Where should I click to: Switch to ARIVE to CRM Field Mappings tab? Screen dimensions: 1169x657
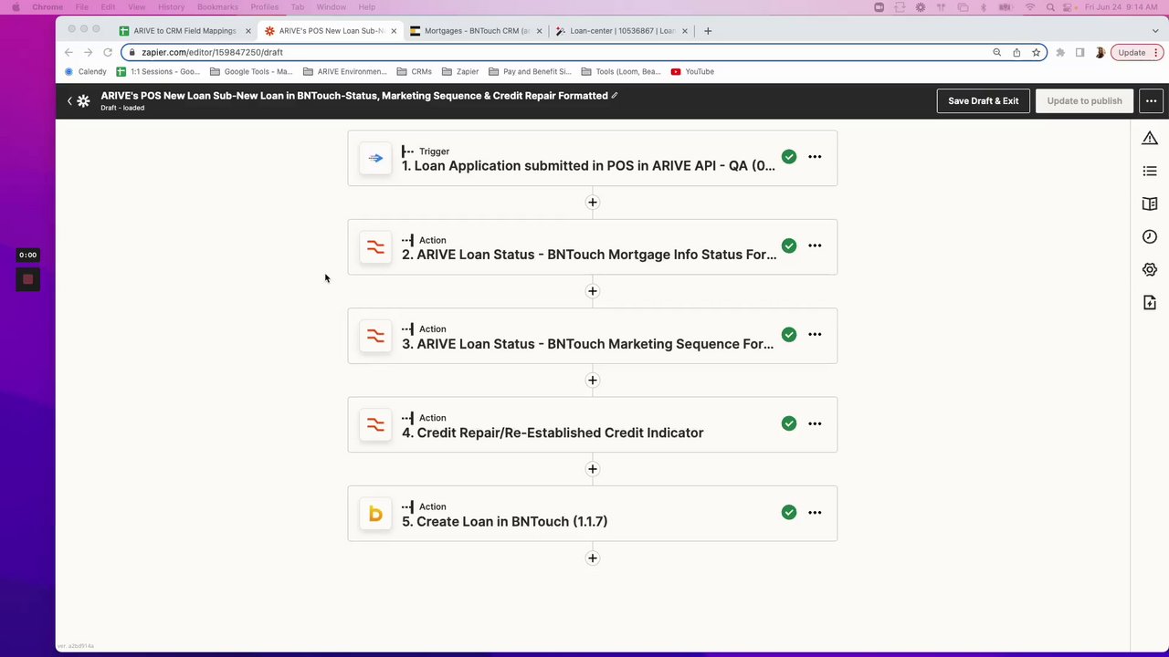(184, 31)
